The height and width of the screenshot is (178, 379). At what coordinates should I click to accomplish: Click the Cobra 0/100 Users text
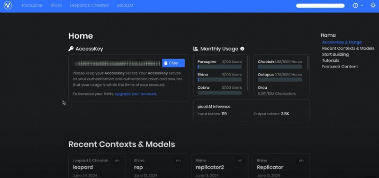tap(232, 88)
